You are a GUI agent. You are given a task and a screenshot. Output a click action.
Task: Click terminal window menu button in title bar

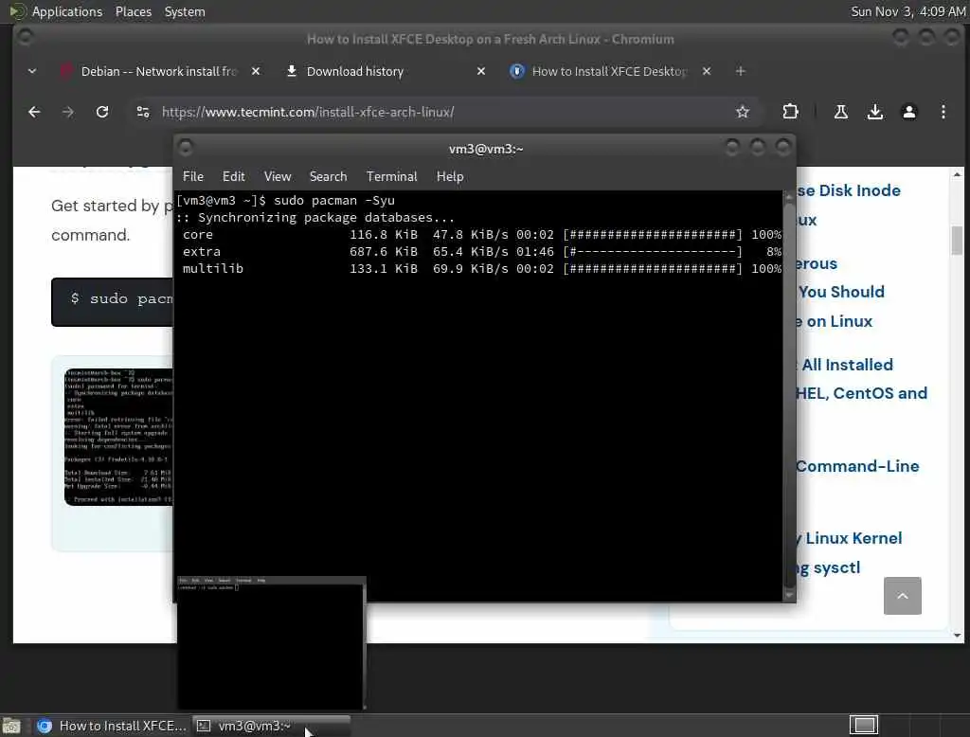pyautogui.click(x=185, y=148)
